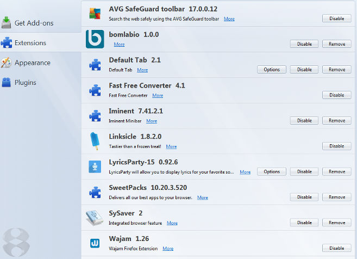Click the Fast Free Converter puzzle icon

pos(95,90)
